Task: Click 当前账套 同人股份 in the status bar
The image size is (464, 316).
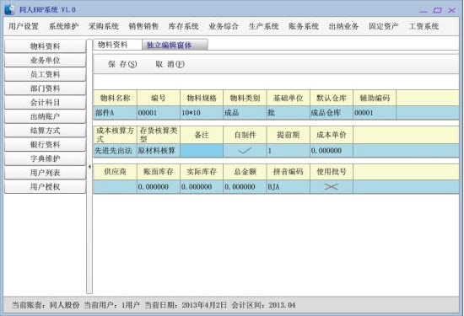Action: [46, 305]
